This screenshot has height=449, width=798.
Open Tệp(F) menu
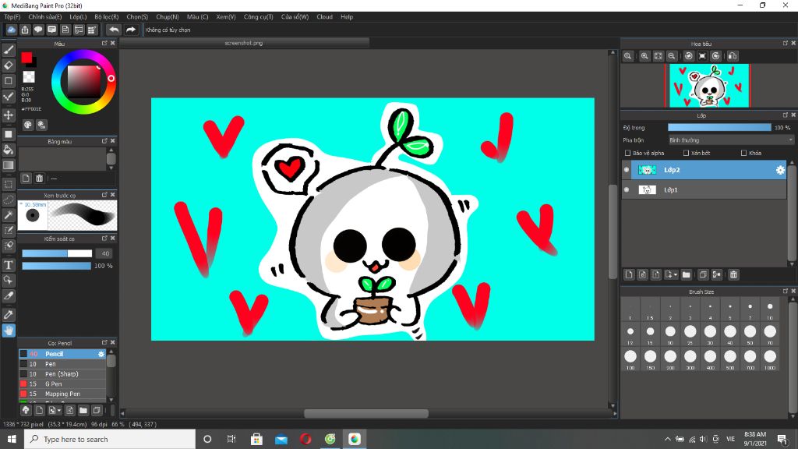(x=12, y=17)
